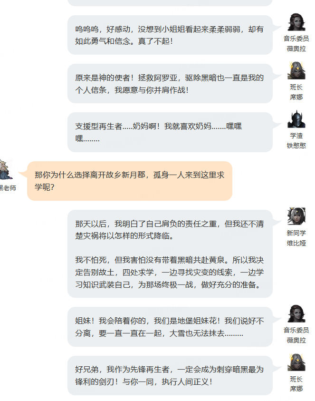Click 班长 席娜 label beside 好兄弟 message

296,384
